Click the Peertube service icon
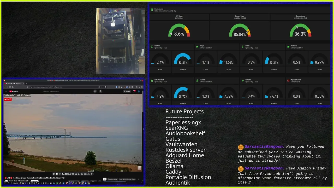The height and width of the screenshot is (188, 334). [x=152, y=47]
